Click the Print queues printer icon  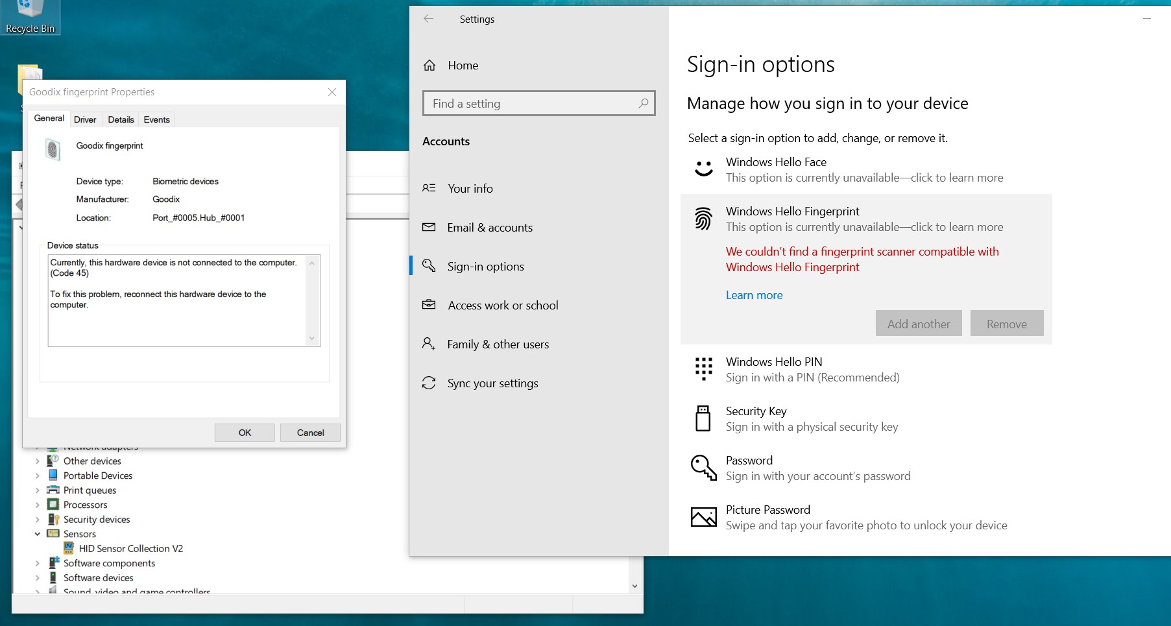53,490
